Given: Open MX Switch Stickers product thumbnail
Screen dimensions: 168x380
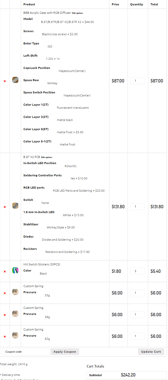Looking at the screenshot, I should tap(15, 270).
